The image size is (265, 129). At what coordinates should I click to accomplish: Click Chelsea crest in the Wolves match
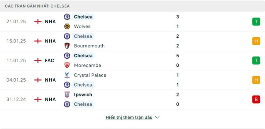[67, 17]
